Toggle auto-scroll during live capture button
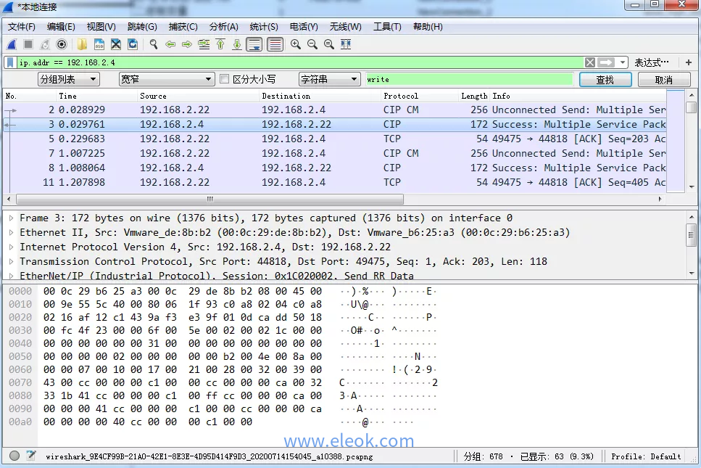Viewport: 701px width, 468px height. tap(254, 44)
